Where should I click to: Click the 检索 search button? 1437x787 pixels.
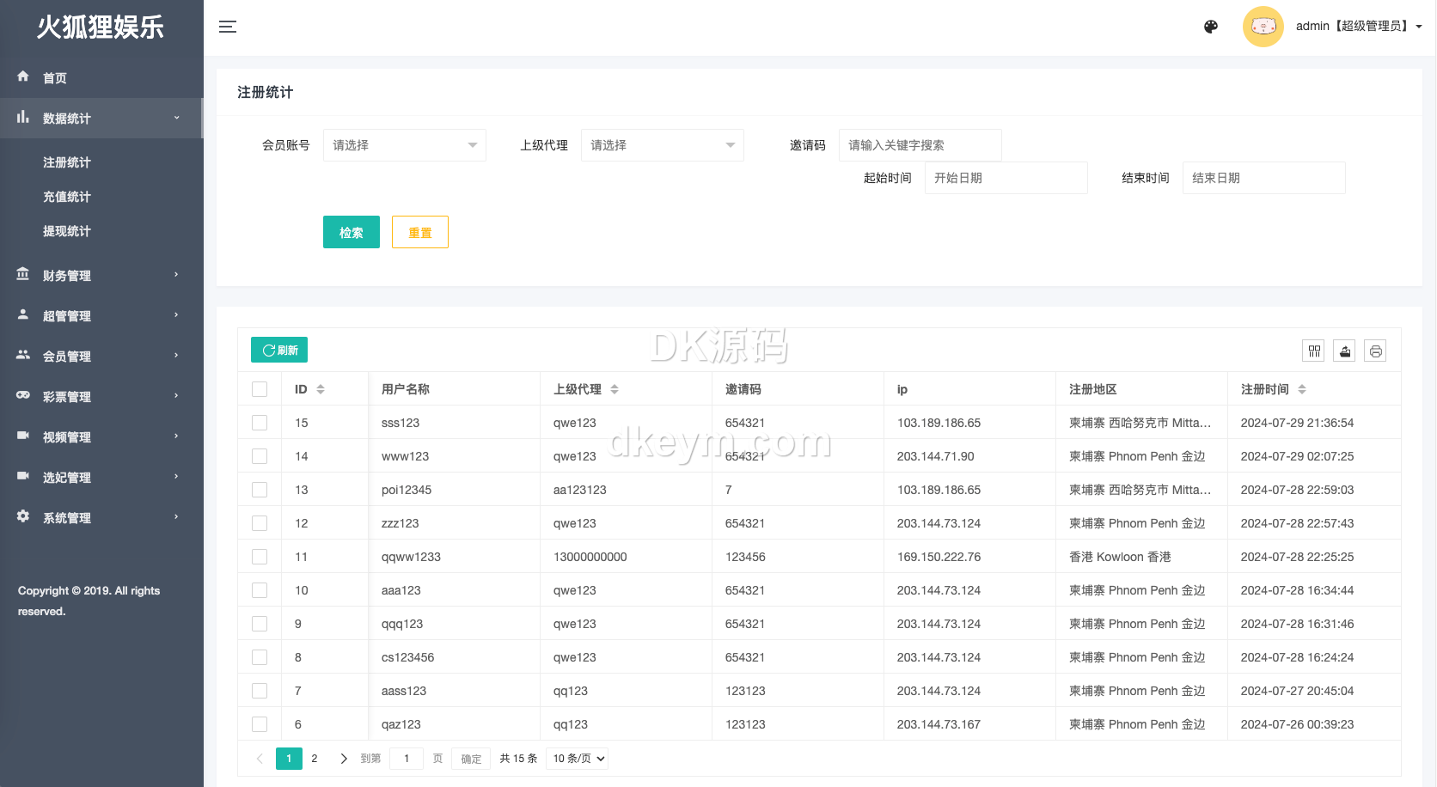351,232
